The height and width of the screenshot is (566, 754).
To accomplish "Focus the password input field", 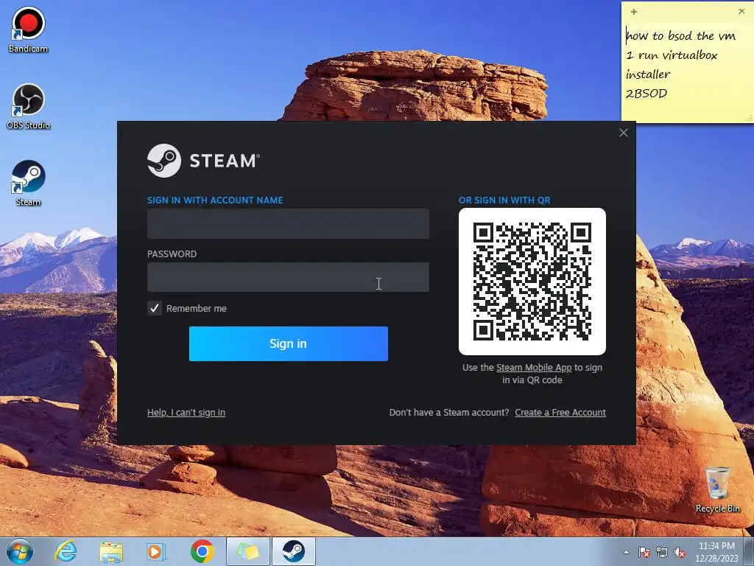I will [288, 277].
